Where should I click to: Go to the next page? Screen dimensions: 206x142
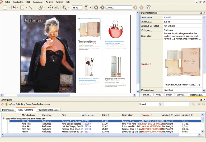[135, 7]
